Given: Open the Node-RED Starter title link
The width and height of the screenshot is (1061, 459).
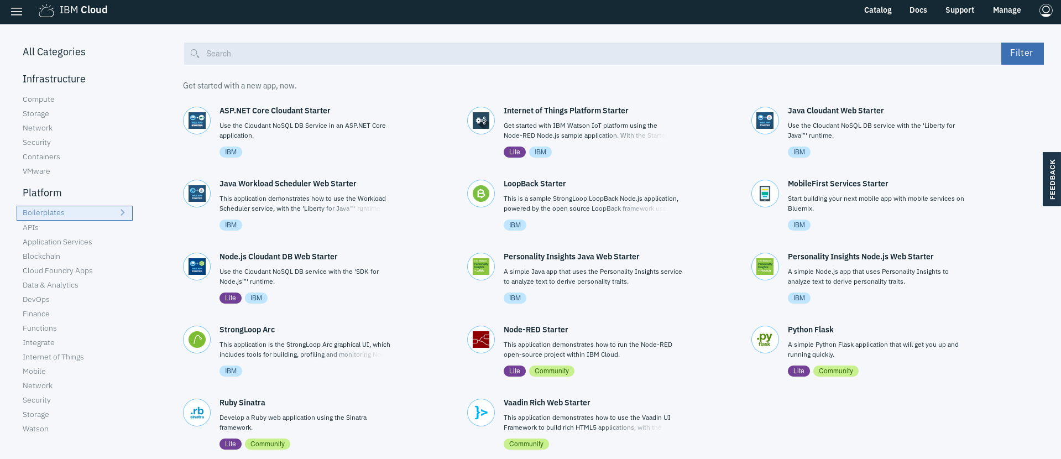Looking at the screenshot, I should (x=536, y=330).
